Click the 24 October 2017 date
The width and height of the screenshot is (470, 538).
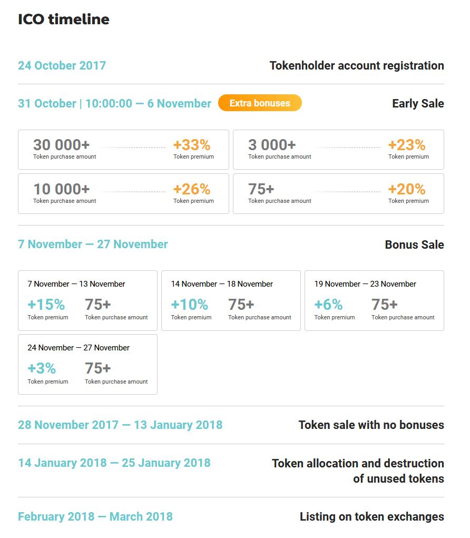click(62, 65)
